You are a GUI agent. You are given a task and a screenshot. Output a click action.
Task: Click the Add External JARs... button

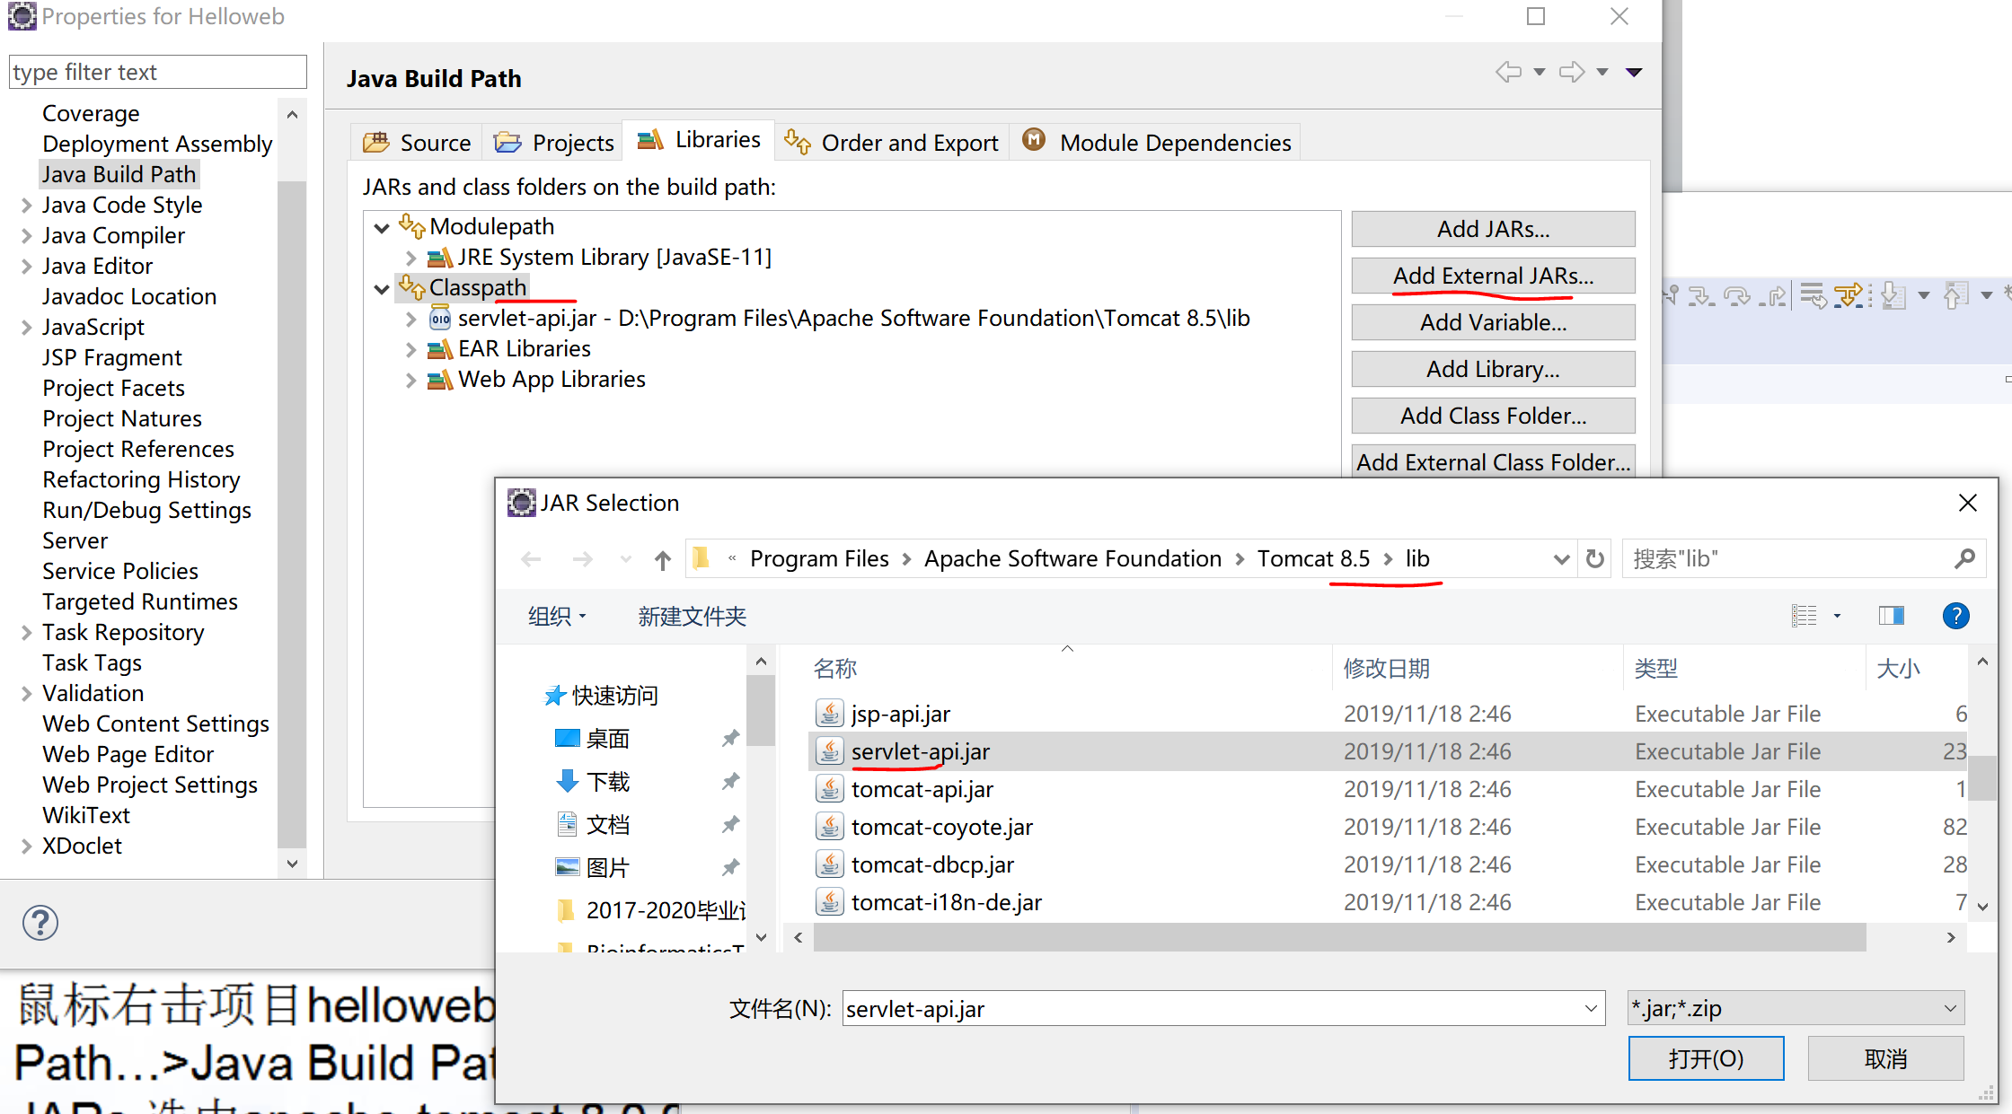coord(1493,276)
